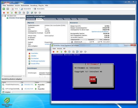Click yellow Suspend icon in vSphere Client toolbar

(8, 13)
